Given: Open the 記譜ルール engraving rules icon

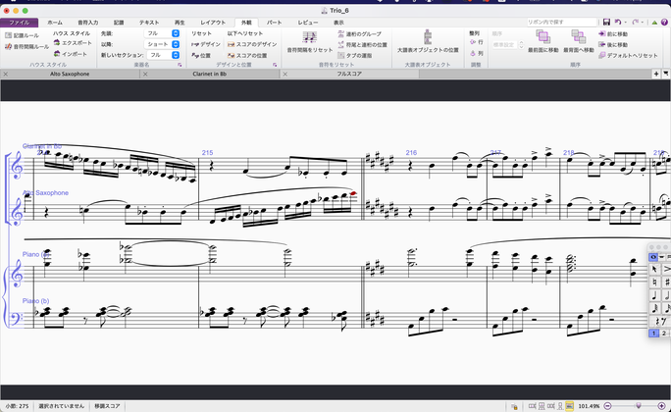Looking at the screenshot, I should [x=8, y=35].
